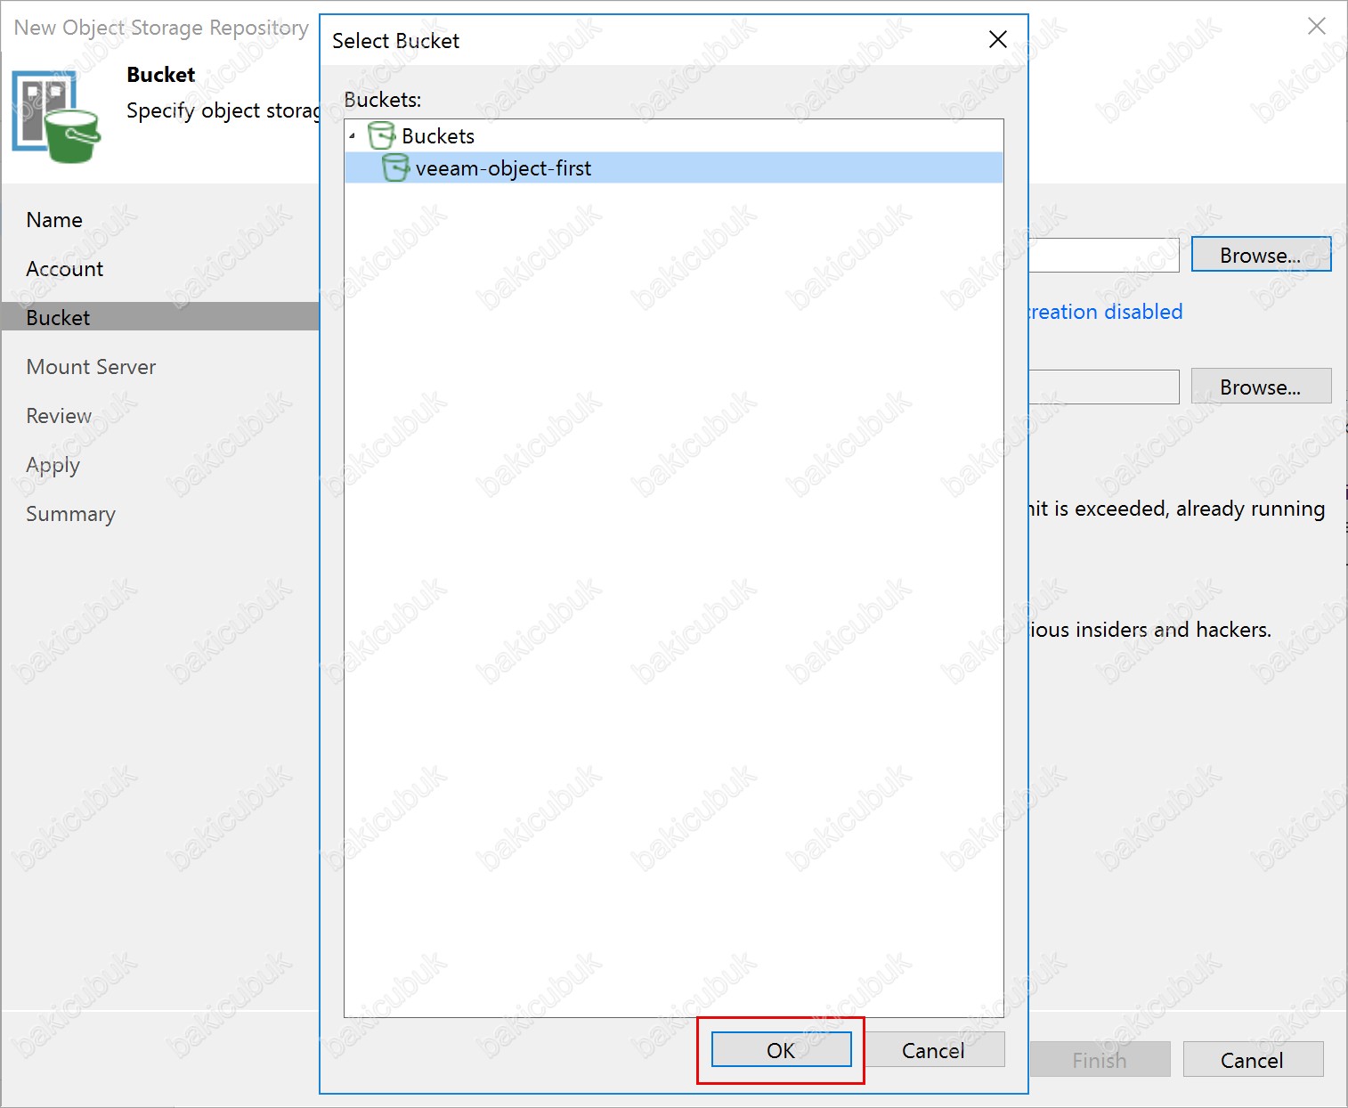1348x1108 pixels.
Task: Click the bucket Browse button in wizard
Action: click(x=1261, y=255)
